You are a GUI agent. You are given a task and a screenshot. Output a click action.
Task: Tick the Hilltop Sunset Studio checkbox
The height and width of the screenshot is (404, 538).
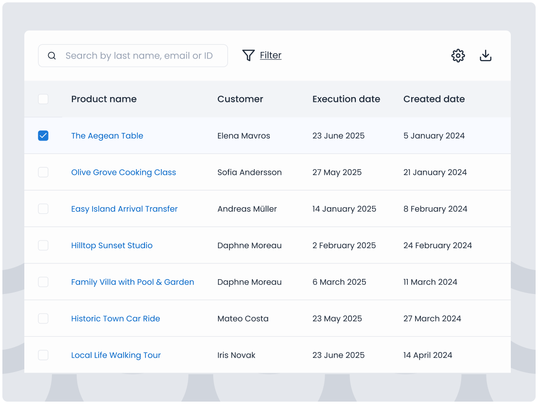tap(43, 245)
